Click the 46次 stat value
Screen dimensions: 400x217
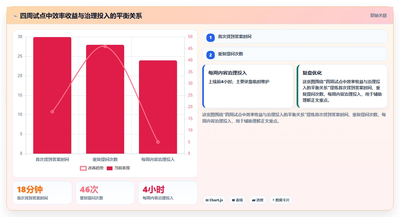[89, 189]
